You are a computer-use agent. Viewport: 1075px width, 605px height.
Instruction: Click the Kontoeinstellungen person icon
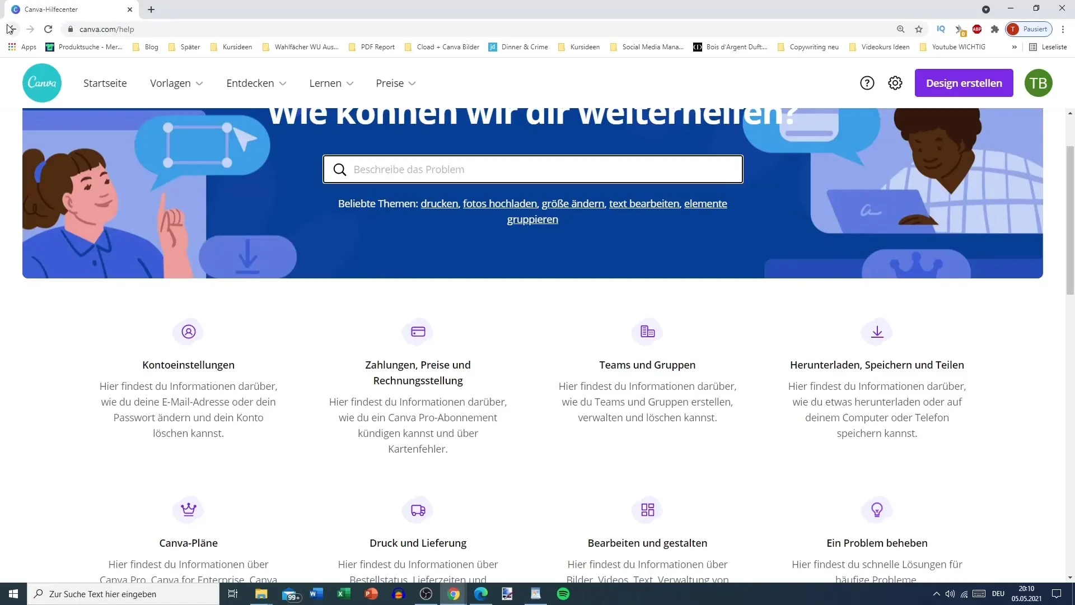click(189, 332)
